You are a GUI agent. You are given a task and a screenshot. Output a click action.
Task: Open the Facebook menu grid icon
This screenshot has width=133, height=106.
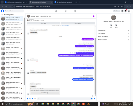click(x=122, y=11)
